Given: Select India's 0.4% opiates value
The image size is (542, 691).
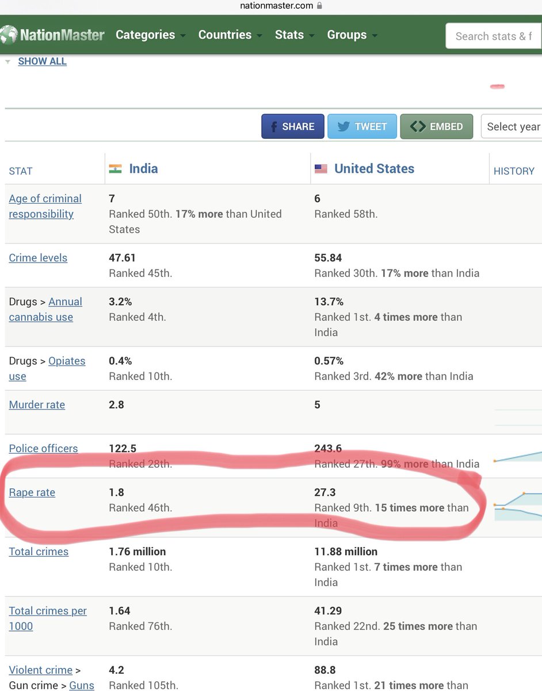Looking at the screenshot, I should point(120,361).
